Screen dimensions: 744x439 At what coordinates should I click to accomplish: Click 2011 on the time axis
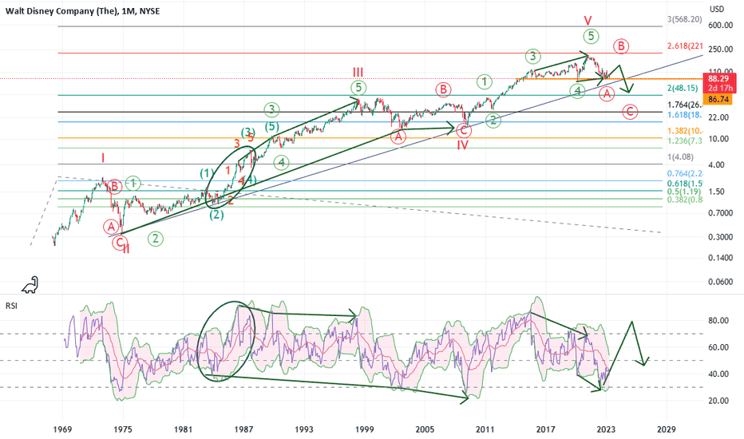pos(485,430)
